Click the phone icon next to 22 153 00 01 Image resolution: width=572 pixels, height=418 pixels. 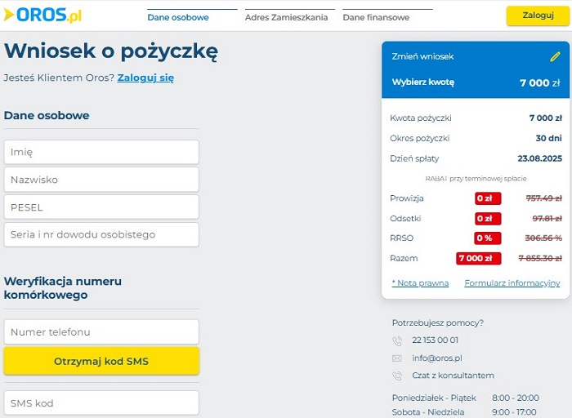click(397, 340)
